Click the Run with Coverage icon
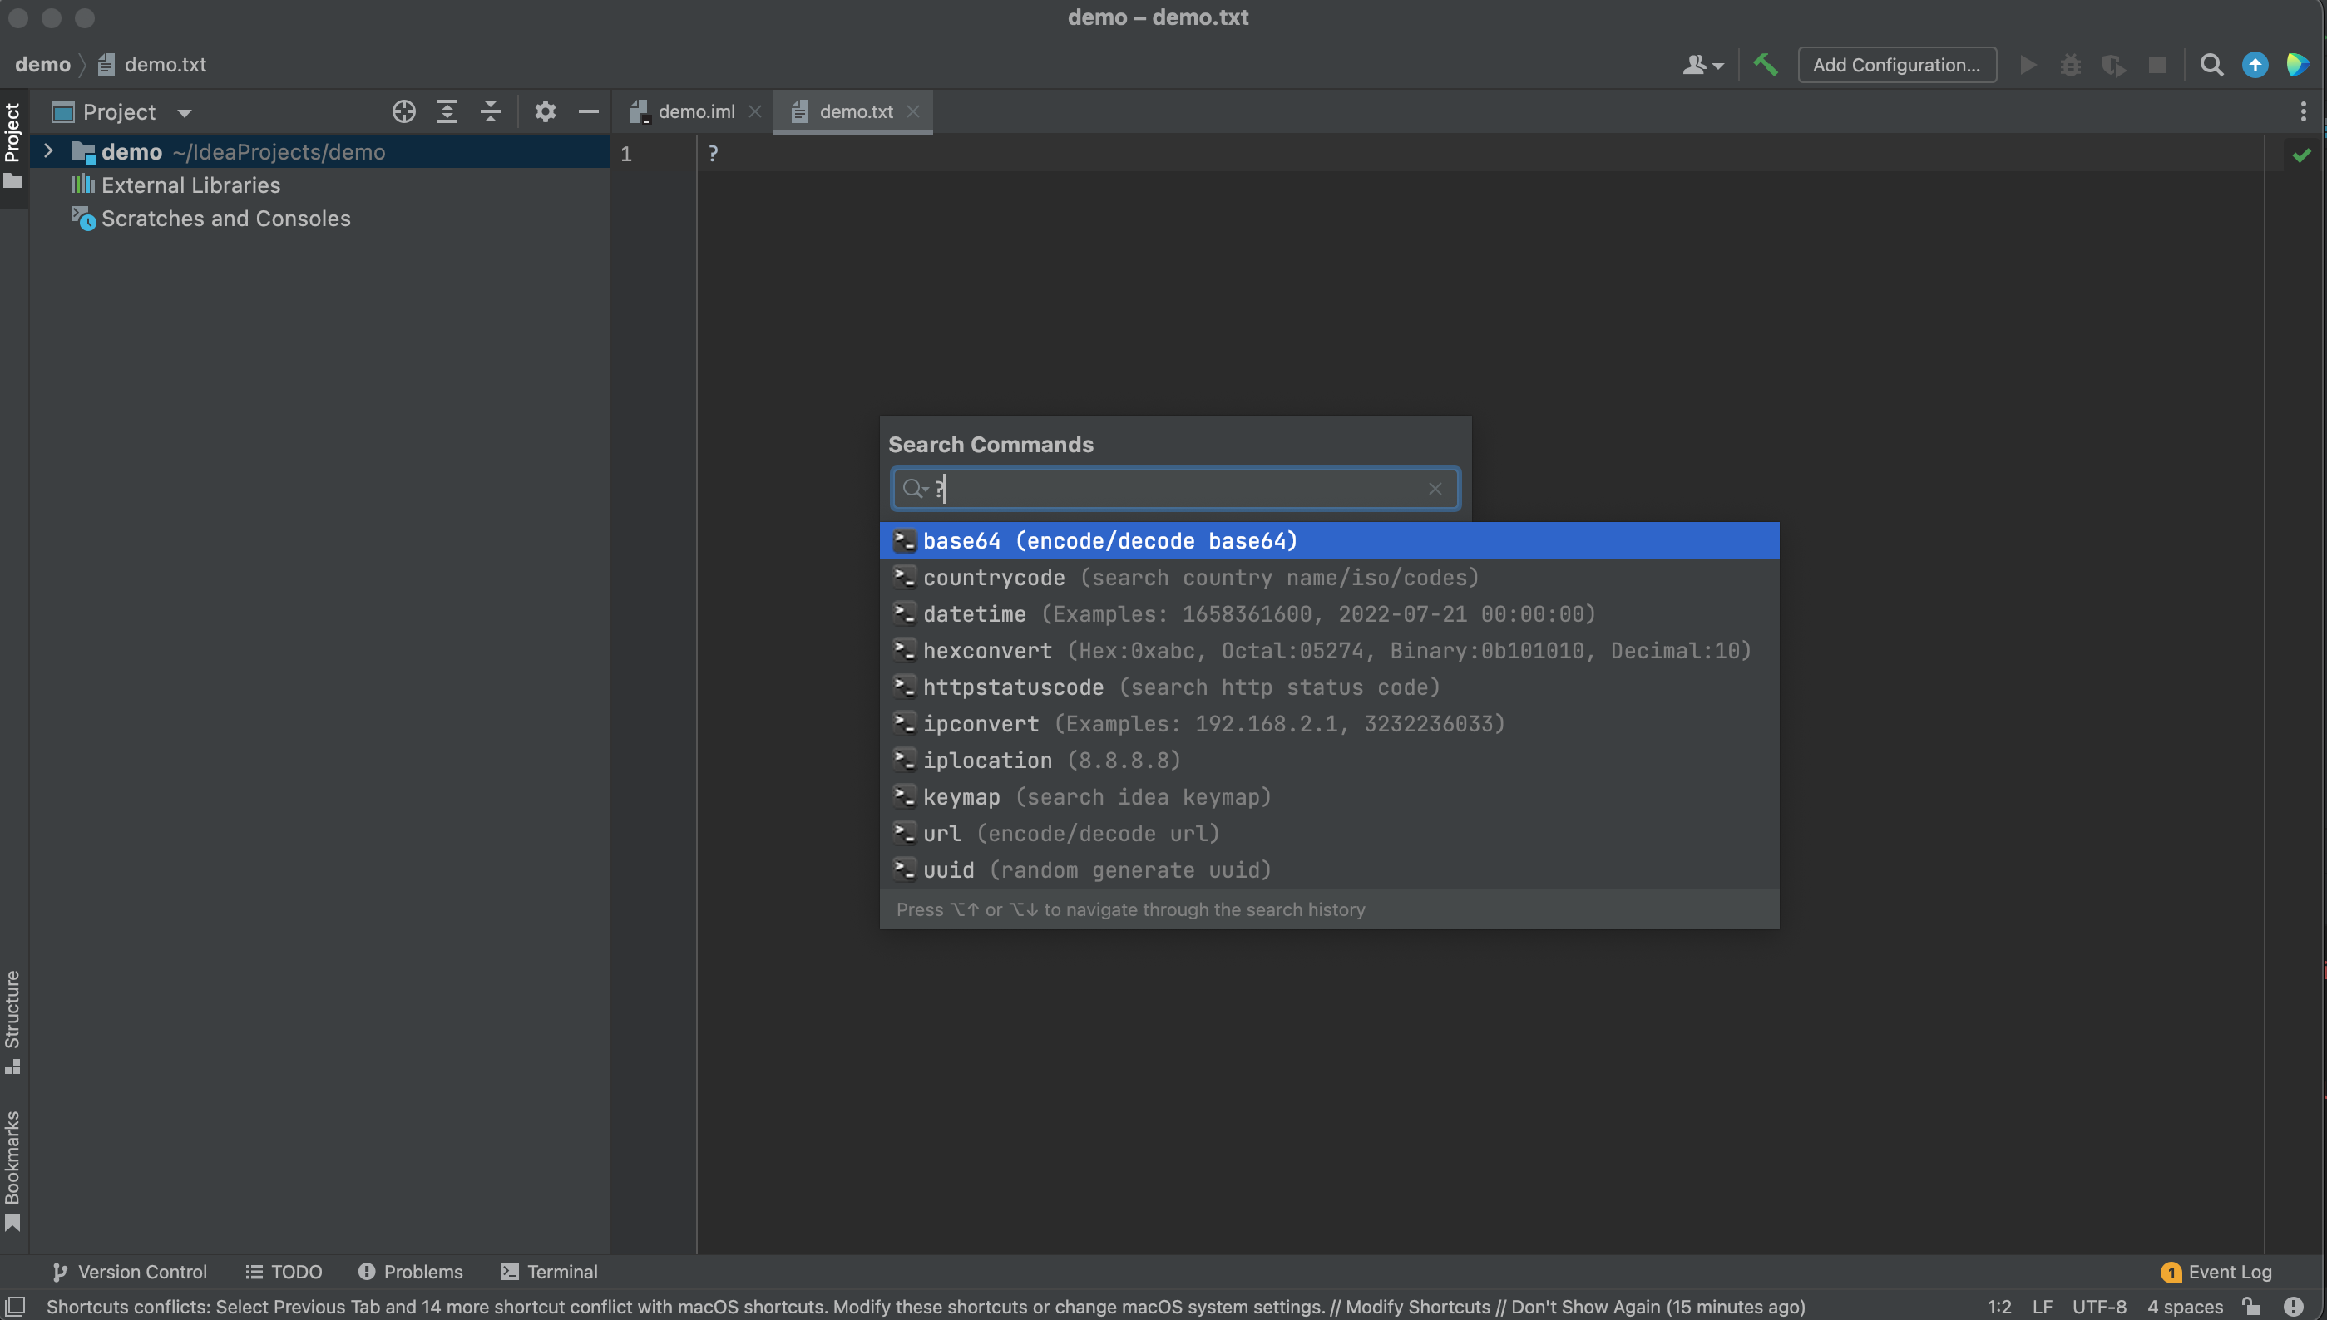The image size is (2327, 1320). coord(2114,64)
